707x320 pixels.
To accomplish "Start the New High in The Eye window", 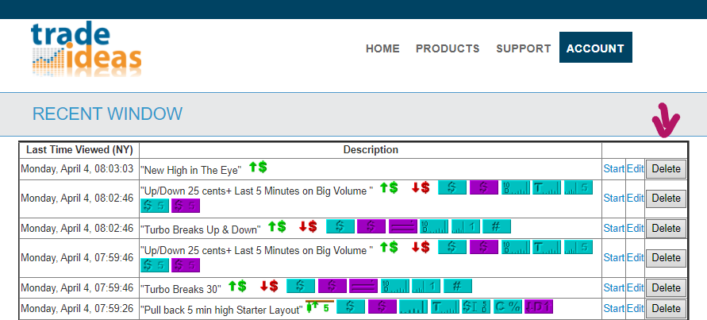I will tap(613, 168).
